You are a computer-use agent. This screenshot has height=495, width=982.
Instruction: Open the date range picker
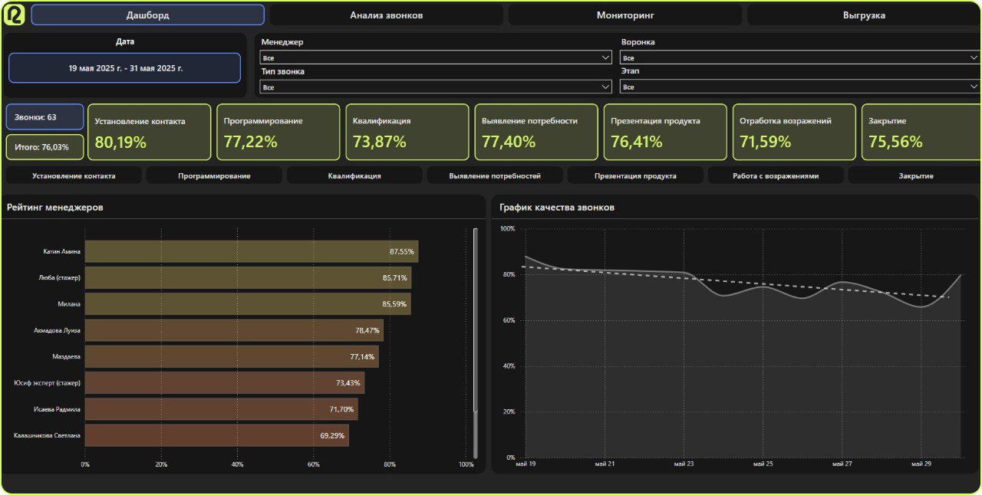[x=125, y=68]
